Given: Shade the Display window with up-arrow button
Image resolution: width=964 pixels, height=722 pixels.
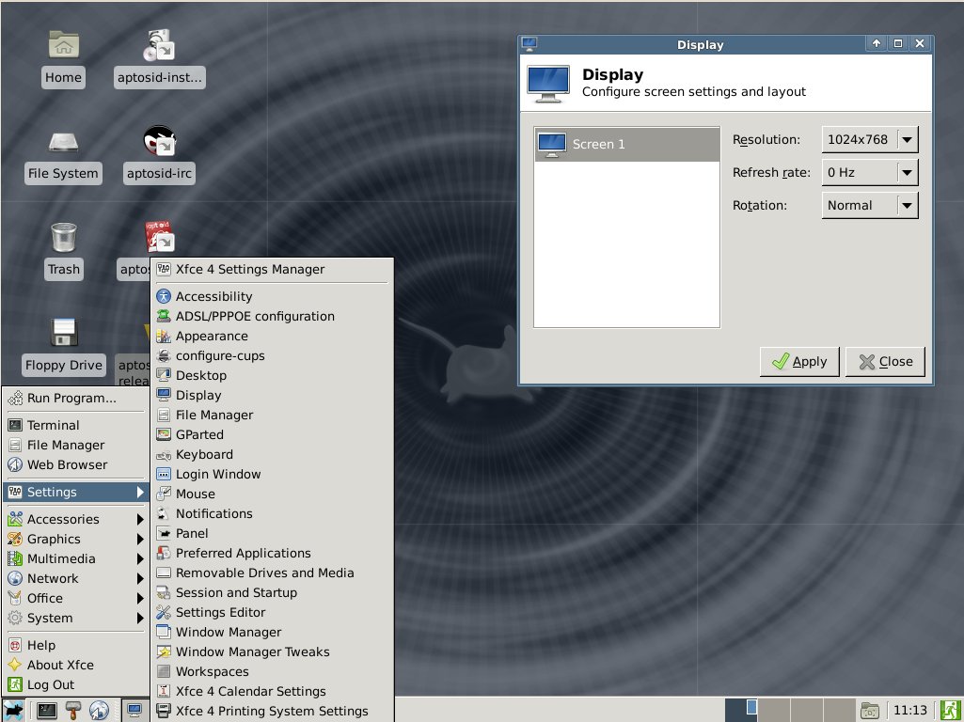Looking at the screenshot, I should click(877, 43).
